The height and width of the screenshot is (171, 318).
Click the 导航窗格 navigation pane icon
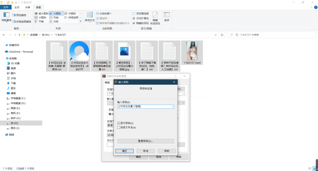tap(6, 17)
